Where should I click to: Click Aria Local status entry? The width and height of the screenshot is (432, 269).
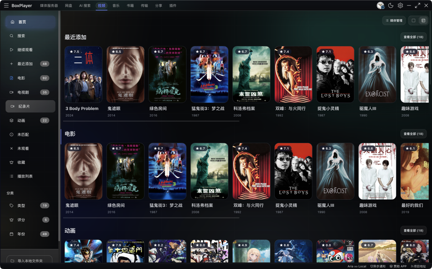pos(357,266)
